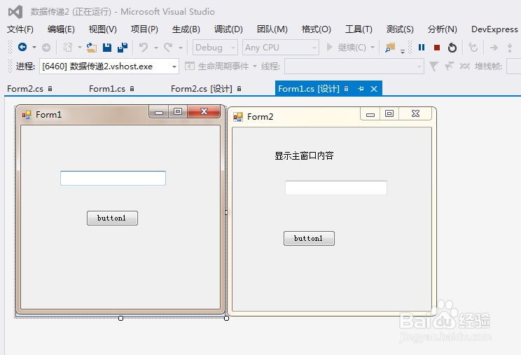
Task: Click the new project dropdown arrow
Action: (x=80, y=48)
